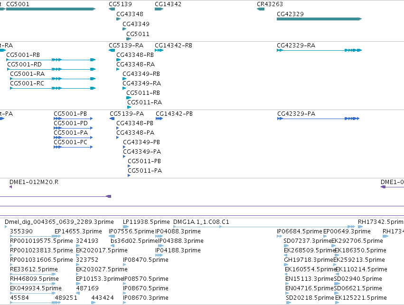Select the EK125221.5prime EST
404x305 pixels.
pyautogui.click(x=337, y=303)
